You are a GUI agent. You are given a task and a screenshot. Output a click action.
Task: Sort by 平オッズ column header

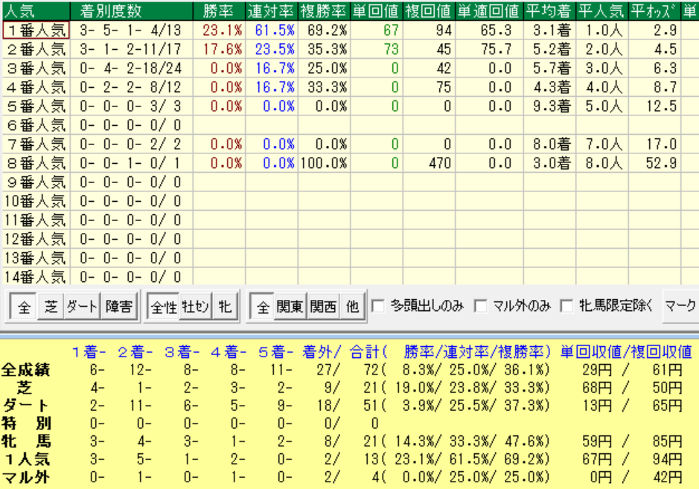click(x=654, y=11)
